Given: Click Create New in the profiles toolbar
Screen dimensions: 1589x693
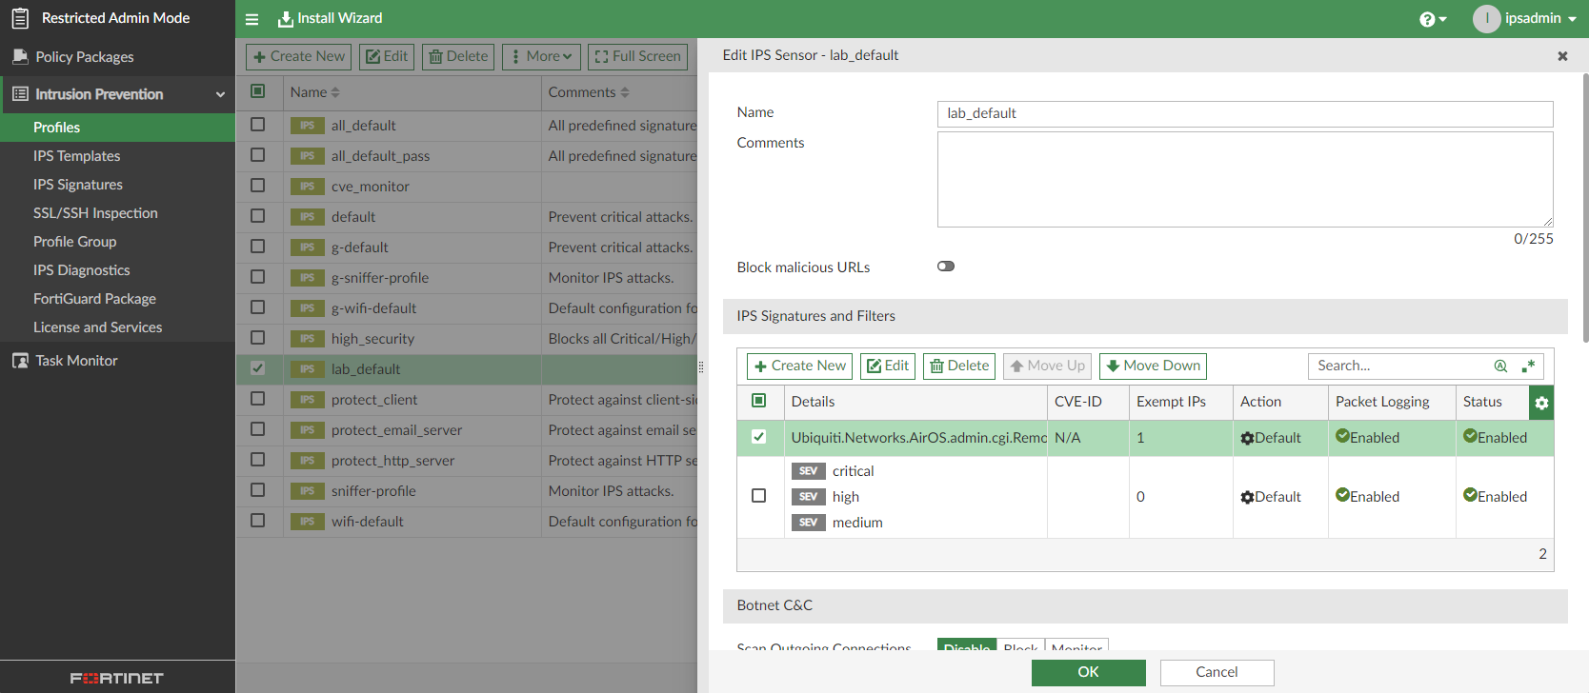Looking at the screenshot, I should coord(298,56).
